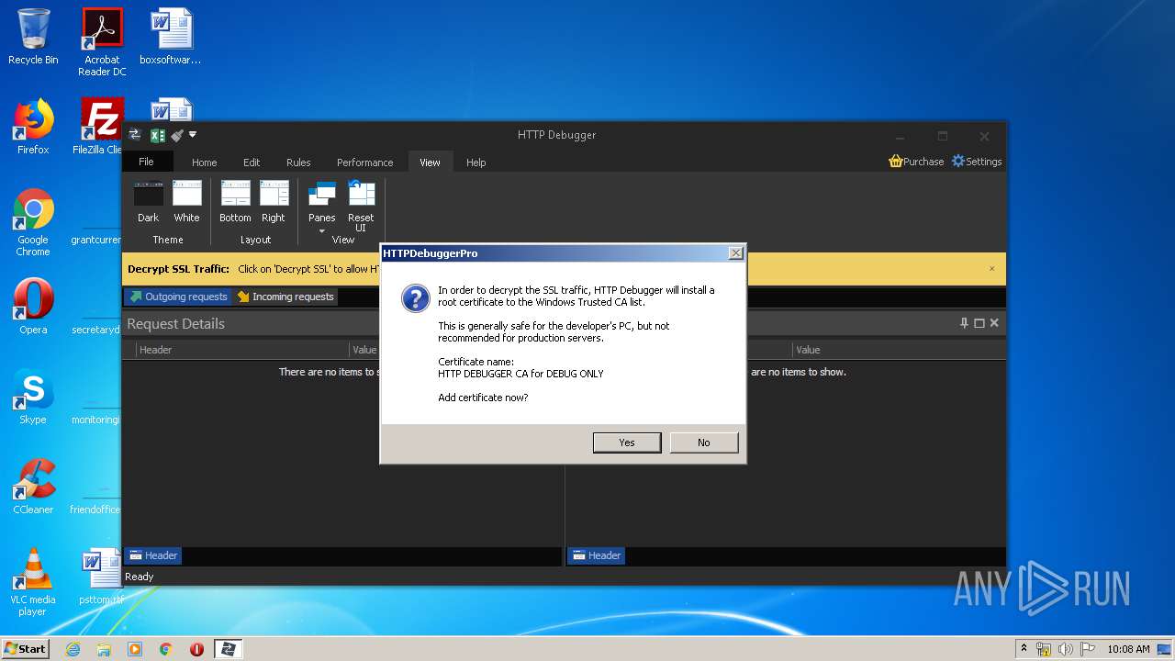Click the Request Details panel title
Screen dimensions: 1175x661
coord(175,323)
